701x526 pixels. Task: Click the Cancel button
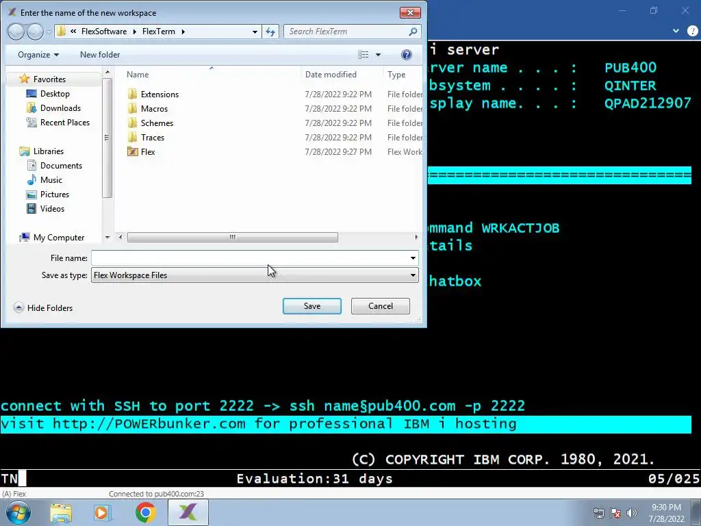381,306
